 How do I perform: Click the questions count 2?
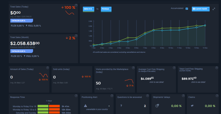coord(145,106)
